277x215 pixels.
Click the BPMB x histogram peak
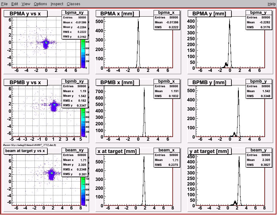point(144,88)
